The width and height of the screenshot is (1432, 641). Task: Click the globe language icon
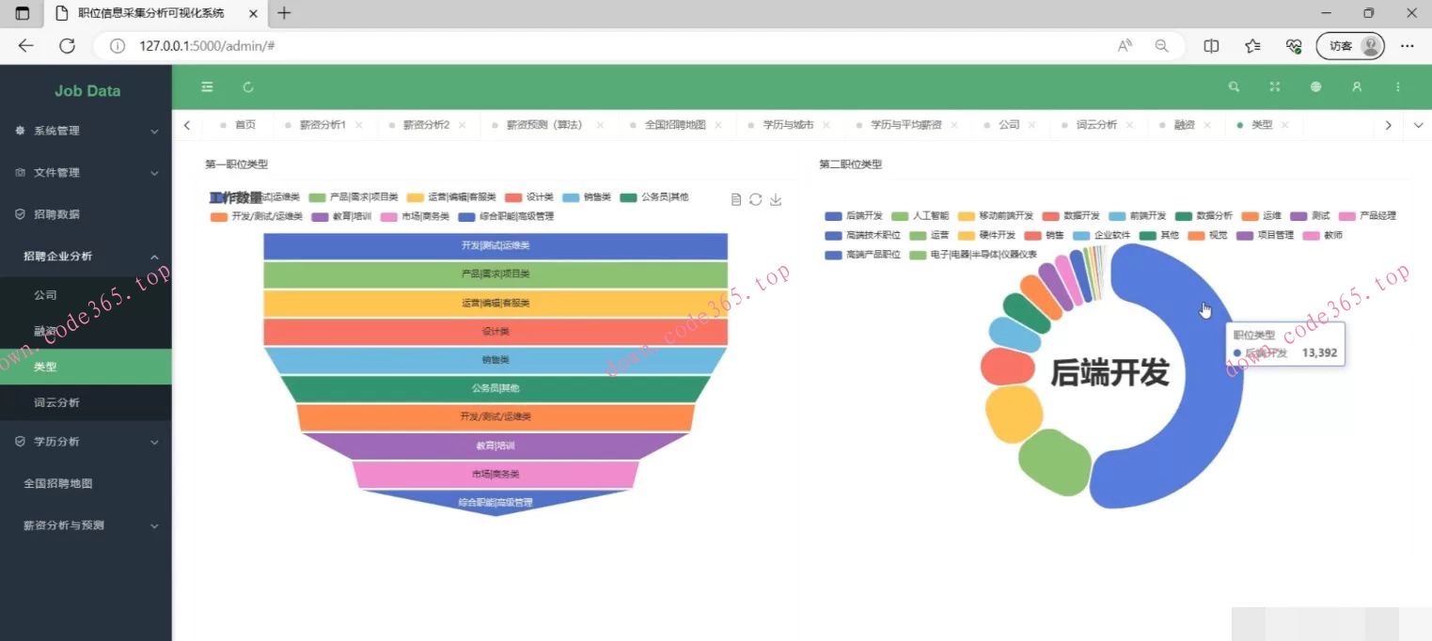(1316, 87)
